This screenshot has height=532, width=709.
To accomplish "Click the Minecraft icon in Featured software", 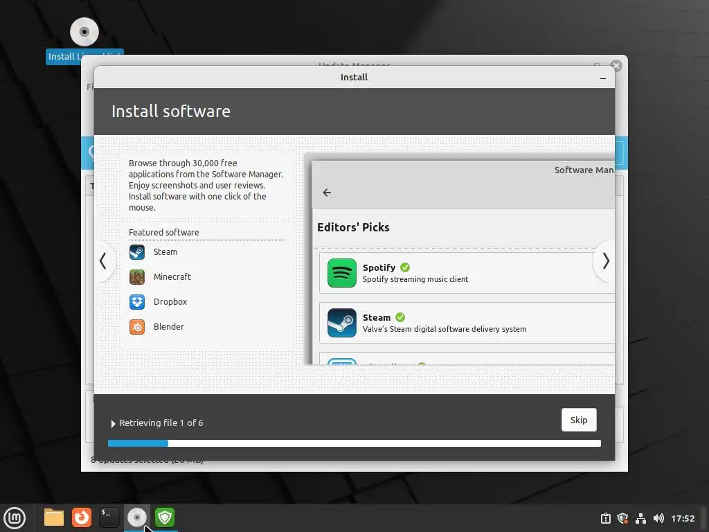I will point(137,277).
